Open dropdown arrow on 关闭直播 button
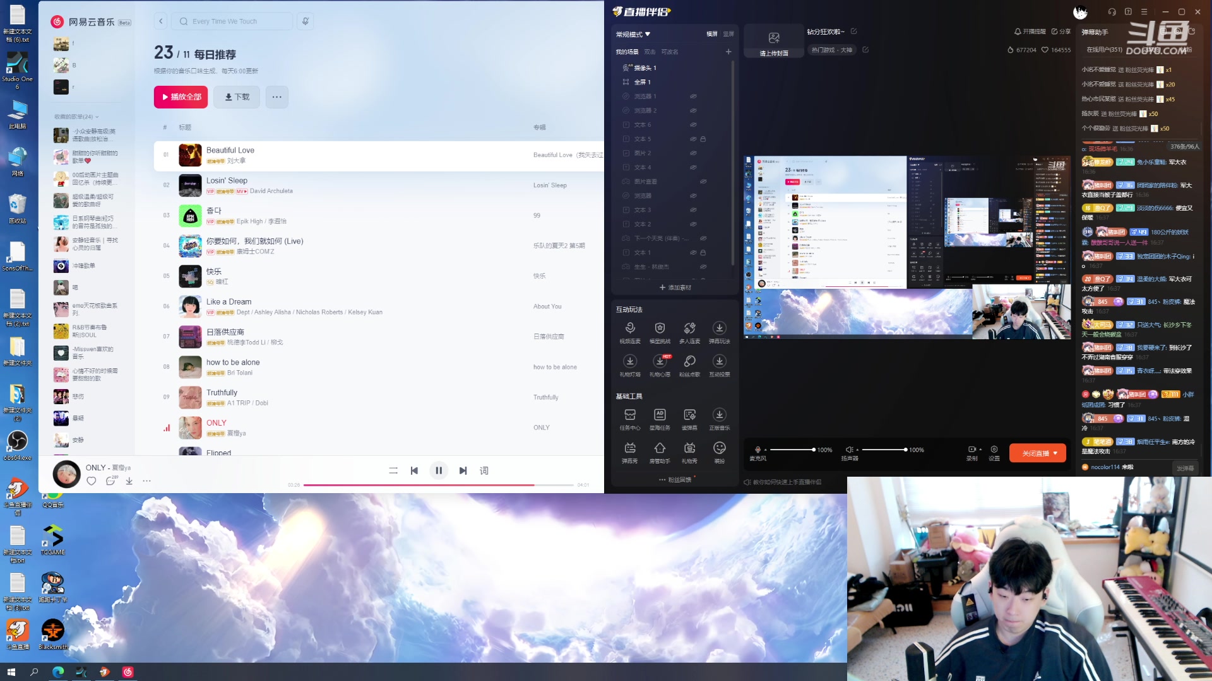Image resolution: width=1212 pixels, height=681 pixels. [1055, 453]
